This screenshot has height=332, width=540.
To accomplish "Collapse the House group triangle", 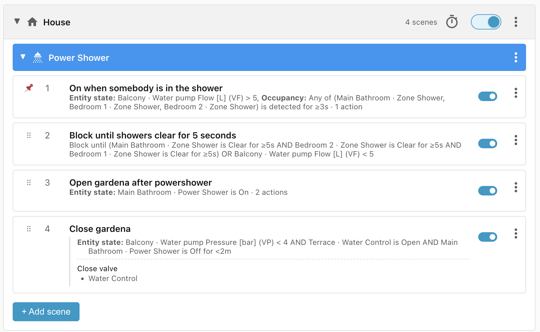I will (17, 22).
